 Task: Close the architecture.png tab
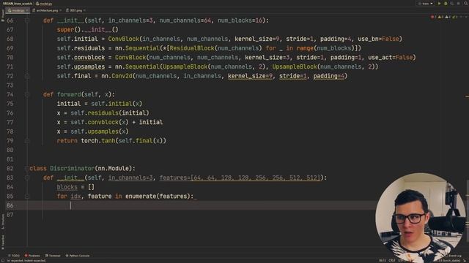[x=60, y=10]
